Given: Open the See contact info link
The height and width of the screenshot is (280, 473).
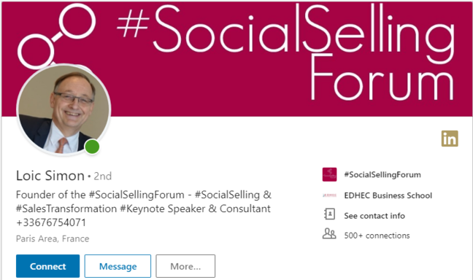Looking at the screenshot, I should coord(374,216).
